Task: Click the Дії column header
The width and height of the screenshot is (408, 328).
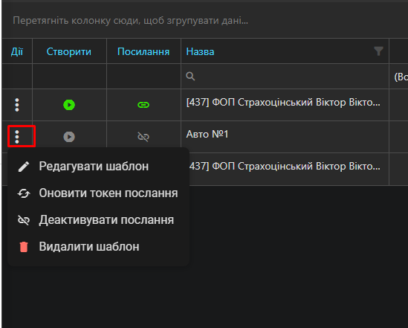Action: tap(17, 51)
